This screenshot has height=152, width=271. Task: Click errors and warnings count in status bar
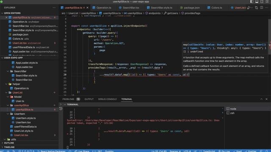(26, 151)
